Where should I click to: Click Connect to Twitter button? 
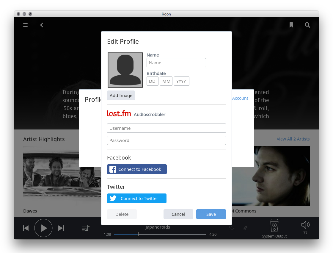coord(136,199)
